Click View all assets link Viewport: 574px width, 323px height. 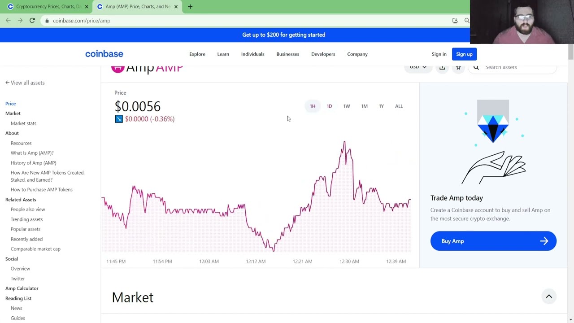[x=25, y=83]
